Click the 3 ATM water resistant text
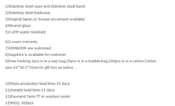Screen dimensions: 175x106 click(x=26, y=32)
